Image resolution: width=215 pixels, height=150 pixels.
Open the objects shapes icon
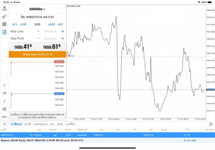click(4, 109)
